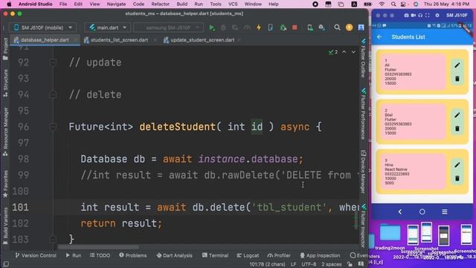Open trading2moon folder on desktop
Screen dimensions: 476x268
pyautogui.click(x=390, y=237)
